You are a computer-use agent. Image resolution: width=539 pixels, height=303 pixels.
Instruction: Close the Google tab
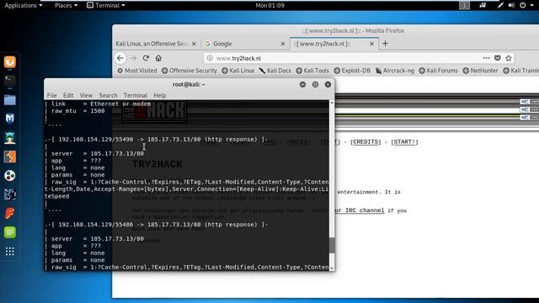point(283,44)
